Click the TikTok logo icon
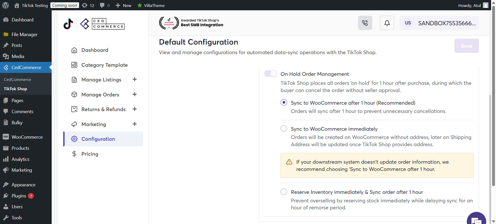Screen dimensions: 496x224 click(68, 24)
